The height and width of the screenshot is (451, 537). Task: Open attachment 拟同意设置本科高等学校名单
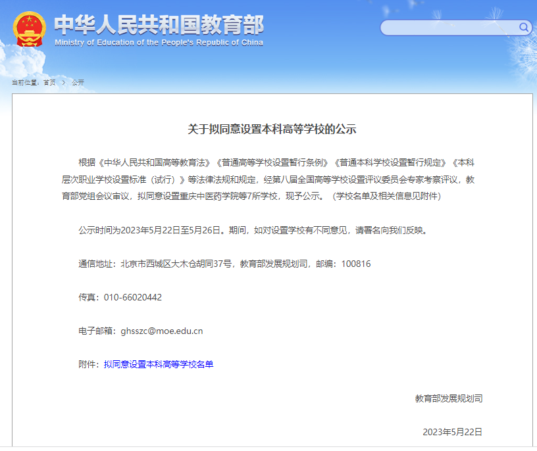point(159,364)
